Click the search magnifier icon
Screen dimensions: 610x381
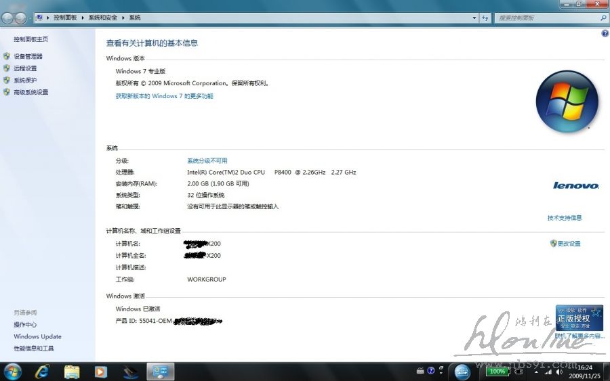tap(603, 18)
